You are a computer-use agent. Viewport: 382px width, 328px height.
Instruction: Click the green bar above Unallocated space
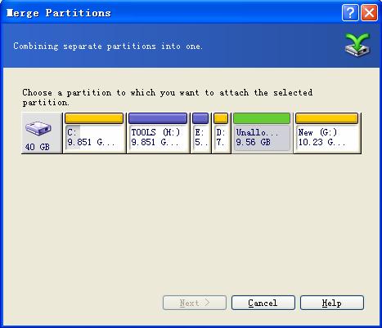coord(262,118)
